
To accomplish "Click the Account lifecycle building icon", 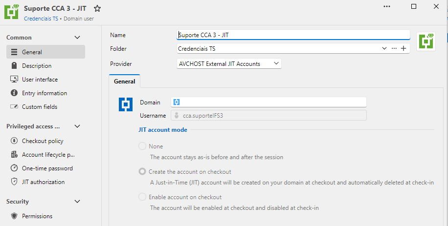I will tap(14, 154).
